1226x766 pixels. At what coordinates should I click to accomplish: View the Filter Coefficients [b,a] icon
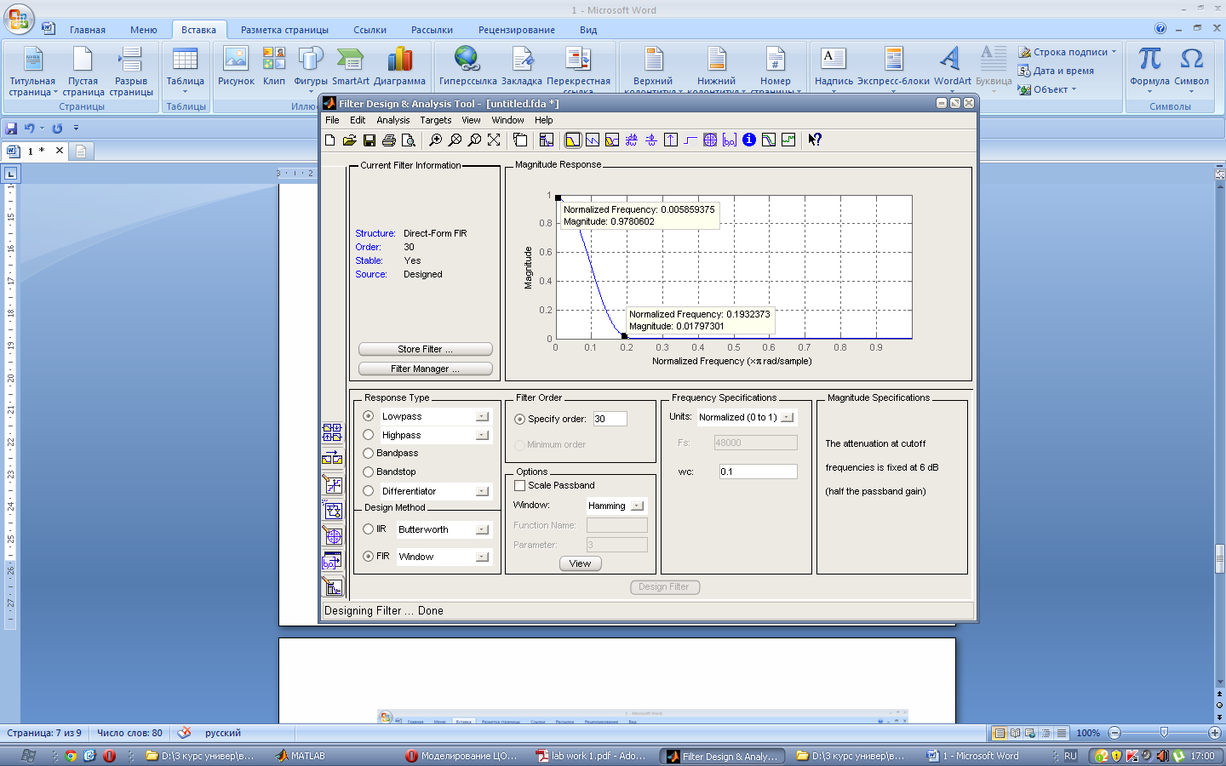coord(730,140)
